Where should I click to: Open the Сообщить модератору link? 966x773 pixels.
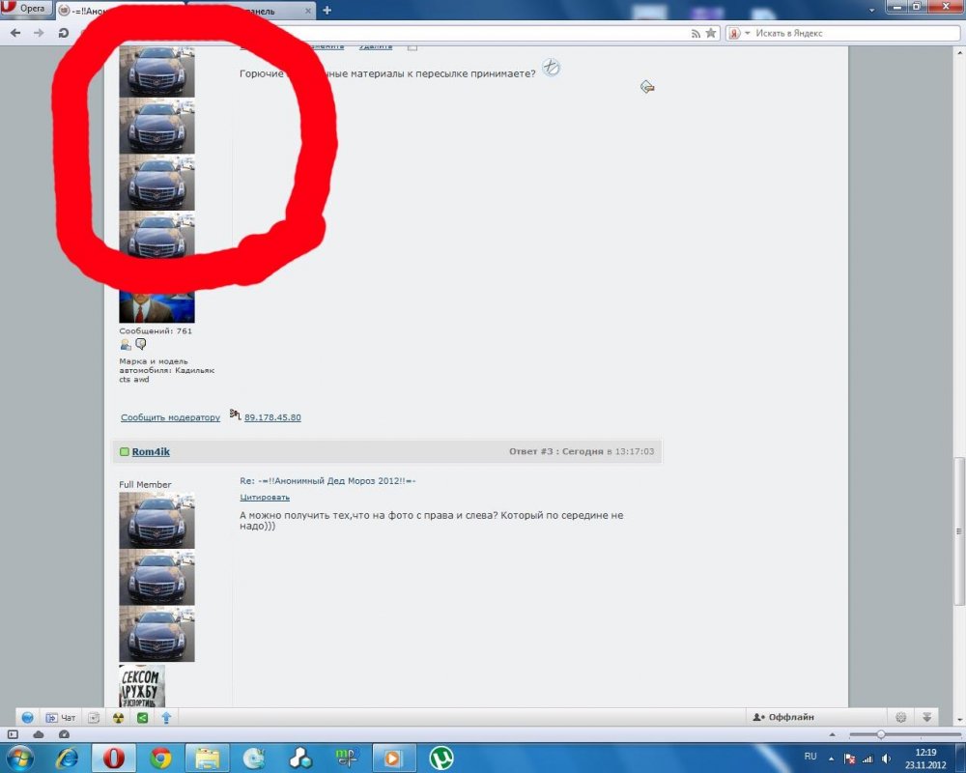[170, 417]
